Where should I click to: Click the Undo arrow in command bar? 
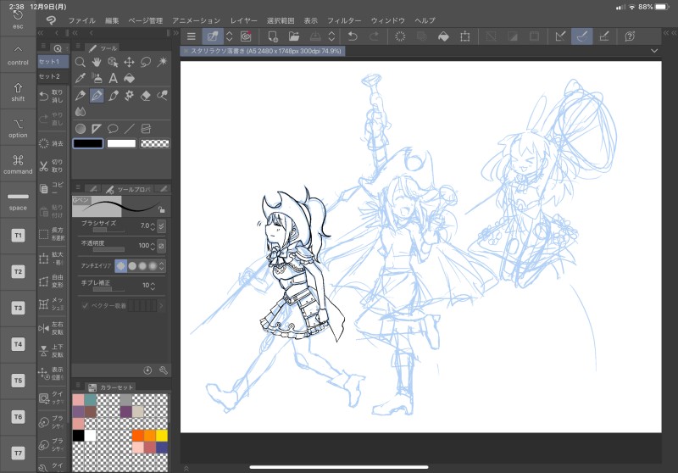pyautogui.click(x=353, y=36)
